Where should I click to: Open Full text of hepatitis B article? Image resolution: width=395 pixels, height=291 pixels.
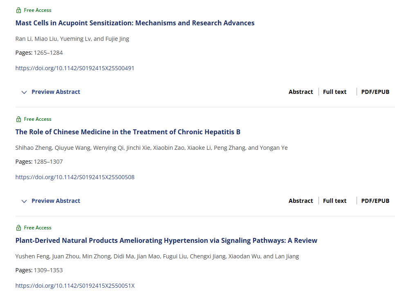coord(334,200)
